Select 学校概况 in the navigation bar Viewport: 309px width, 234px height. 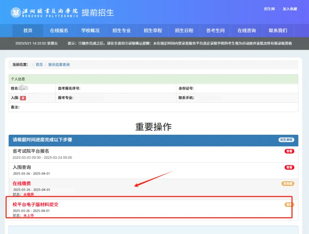coord(90,31)
